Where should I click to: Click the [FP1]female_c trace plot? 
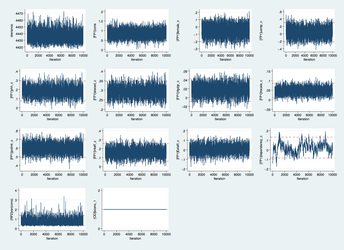(225, 31)
